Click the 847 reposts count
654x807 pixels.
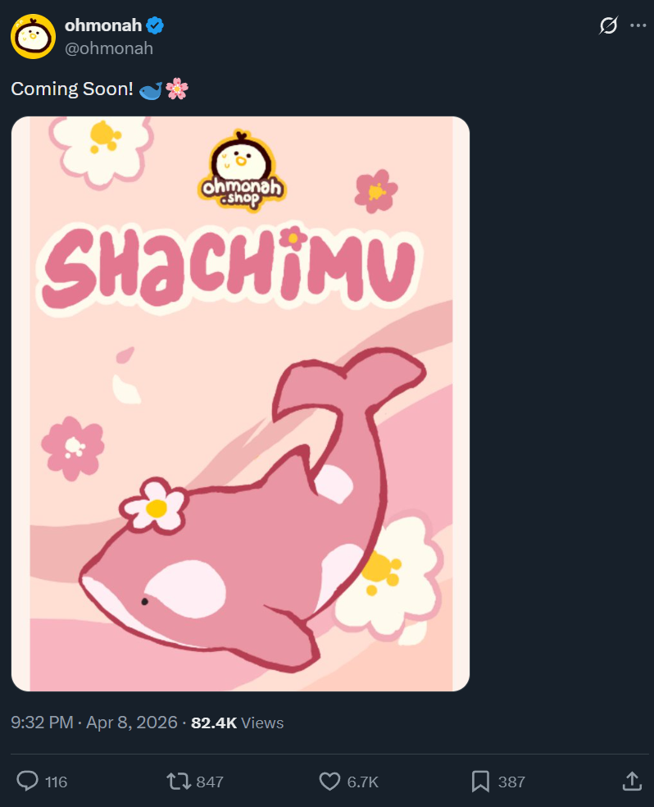coord(210,782)
